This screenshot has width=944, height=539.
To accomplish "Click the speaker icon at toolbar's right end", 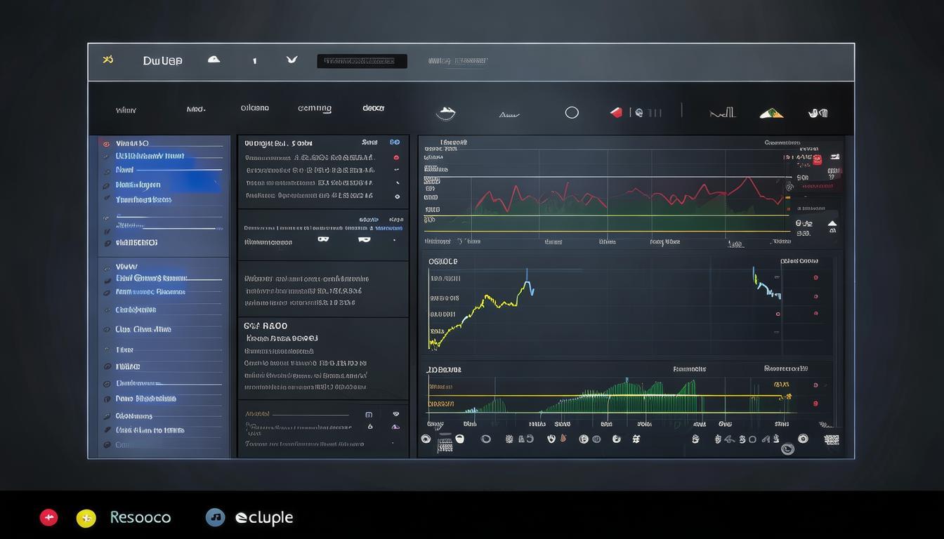I will 818,112.
